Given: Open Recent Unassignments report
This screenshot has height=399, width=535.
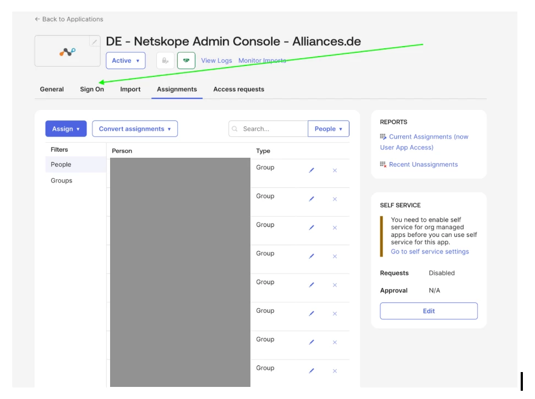Looking at the screenshot, I should click(x=423, y=164).
